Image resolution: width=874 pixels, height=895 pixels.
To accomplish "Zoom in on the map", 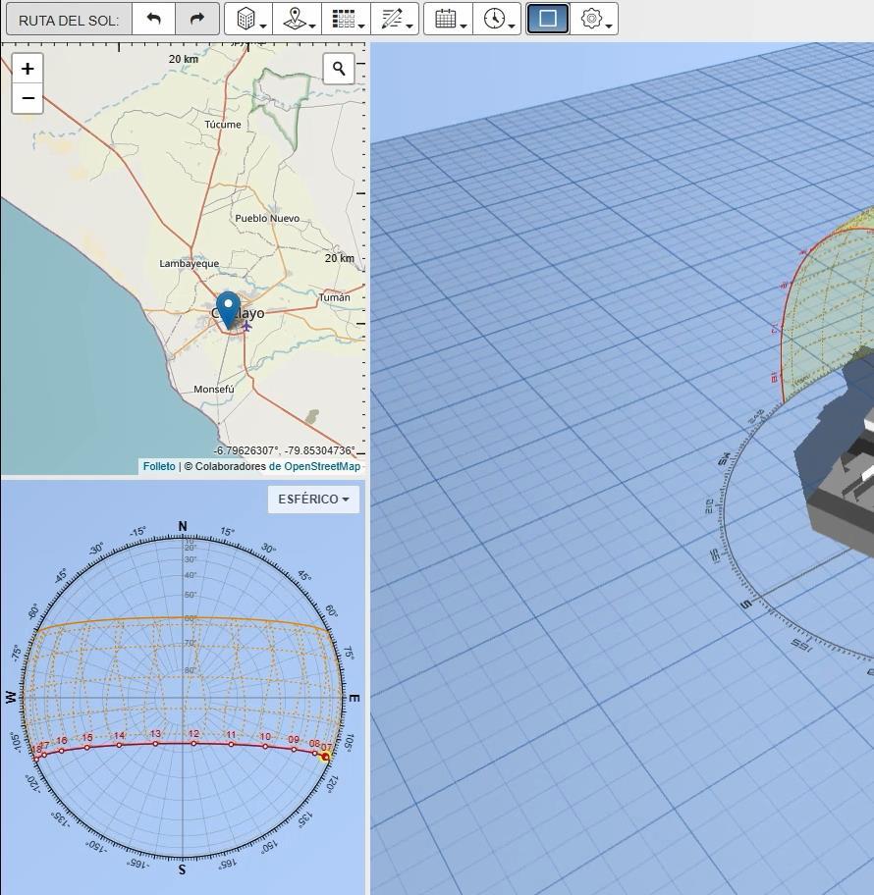I will 27,69.
